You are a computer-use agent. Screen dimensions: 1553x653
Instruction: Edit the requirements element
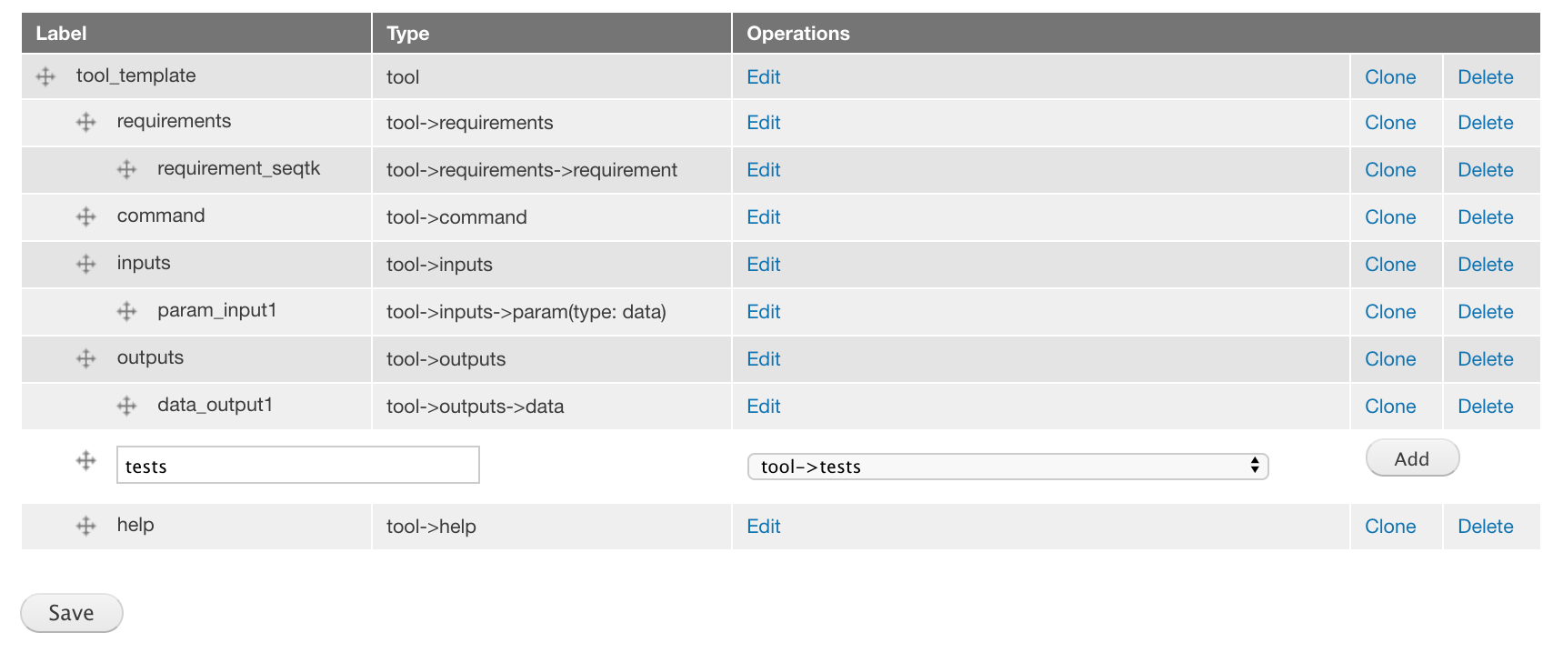coord(764,123)
